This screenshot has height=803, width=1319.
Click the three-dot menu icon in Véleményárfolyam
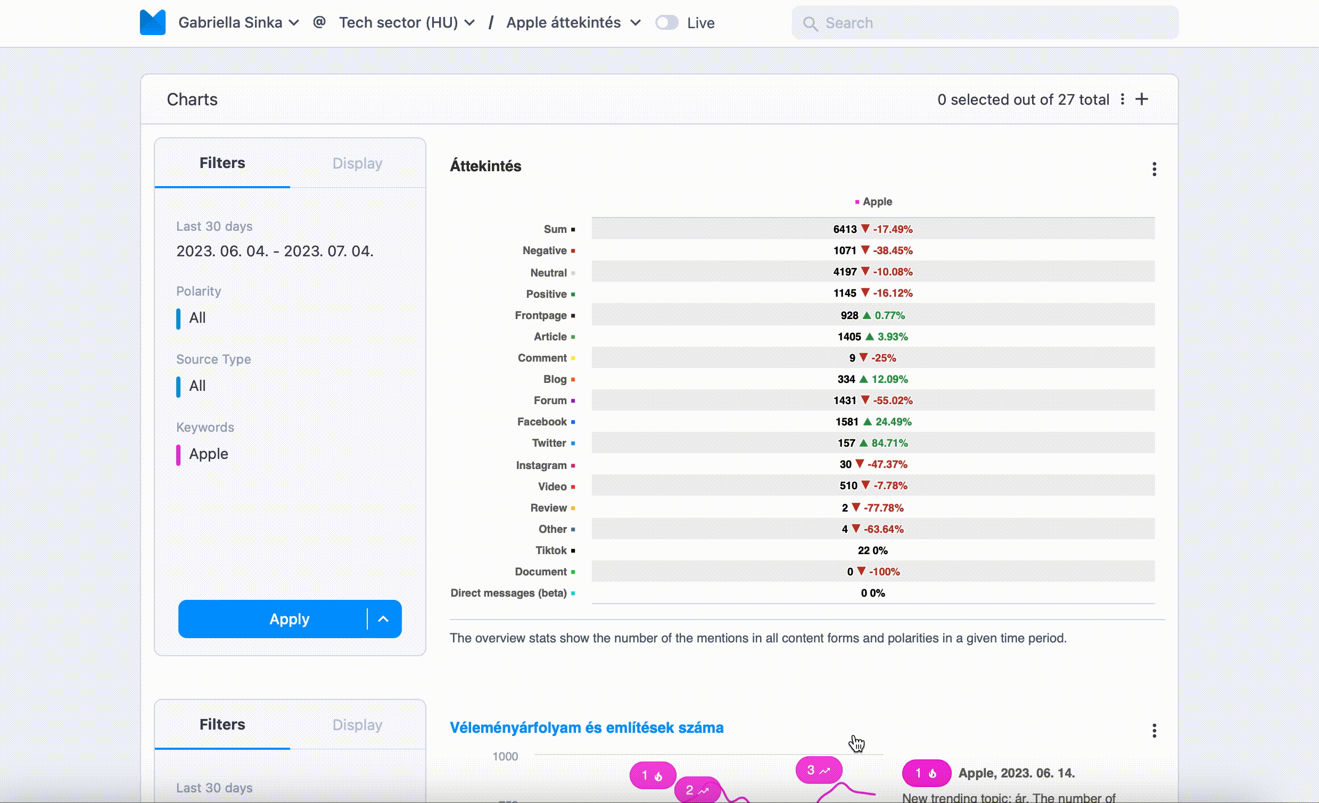(x=1154, y=731)
